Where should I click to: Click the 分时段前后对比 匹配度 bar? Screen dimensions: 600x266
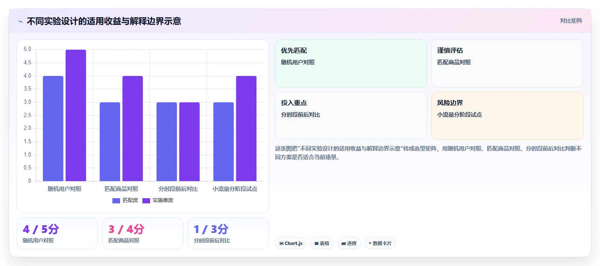click(x=167, y=142)
